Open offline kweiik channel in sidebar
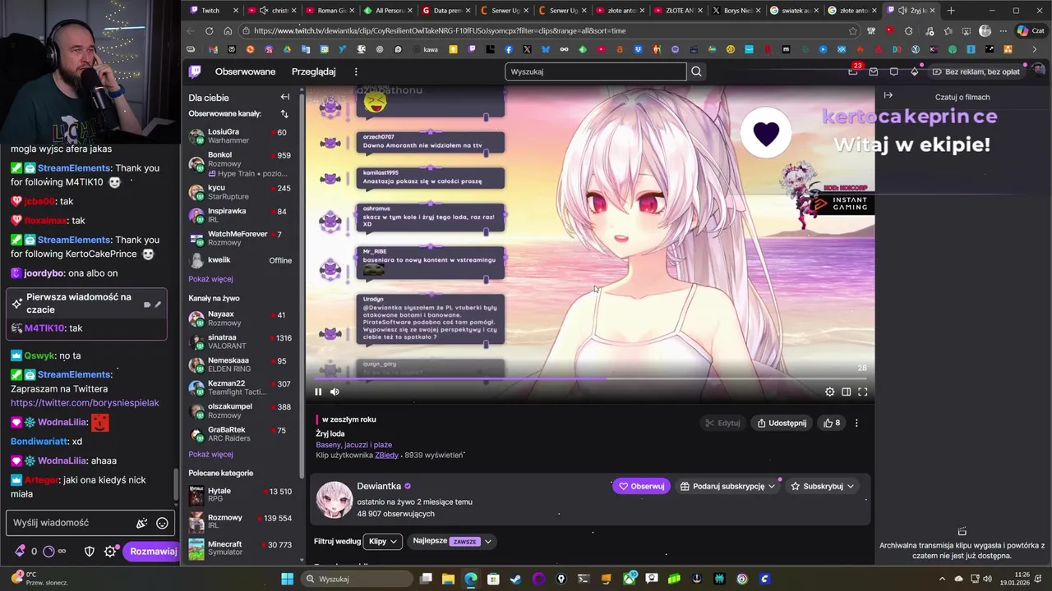This screenshot has height=591, width=1052. coord(240,260)
